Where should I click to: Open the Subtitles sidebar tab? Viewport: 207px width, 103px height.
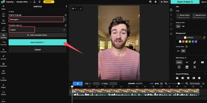[3, 36]
